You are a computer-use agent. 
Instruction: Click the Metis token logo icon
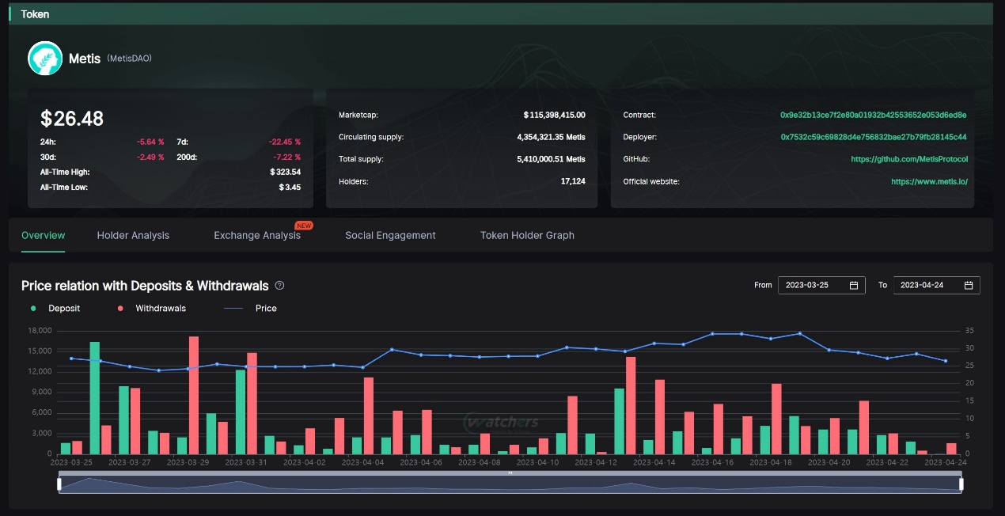45,59
